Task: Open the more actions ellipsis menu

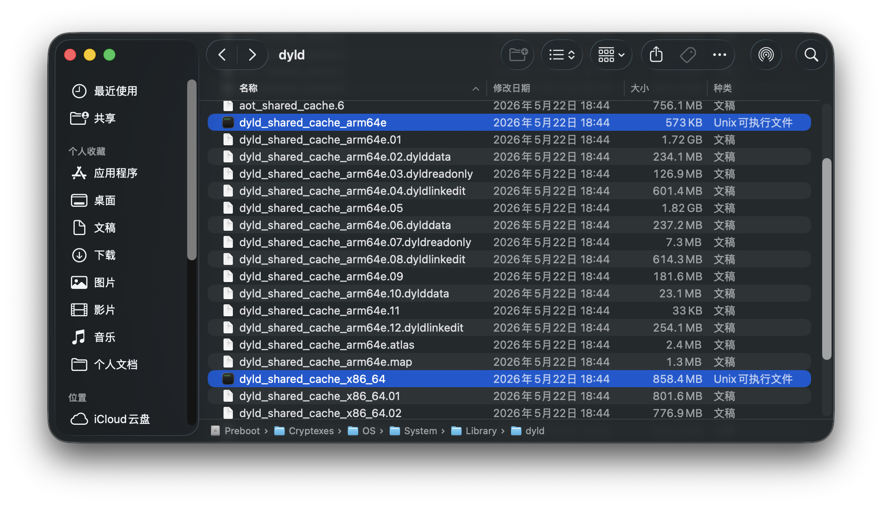Action: pyautogui.click(x=720, y=55)
